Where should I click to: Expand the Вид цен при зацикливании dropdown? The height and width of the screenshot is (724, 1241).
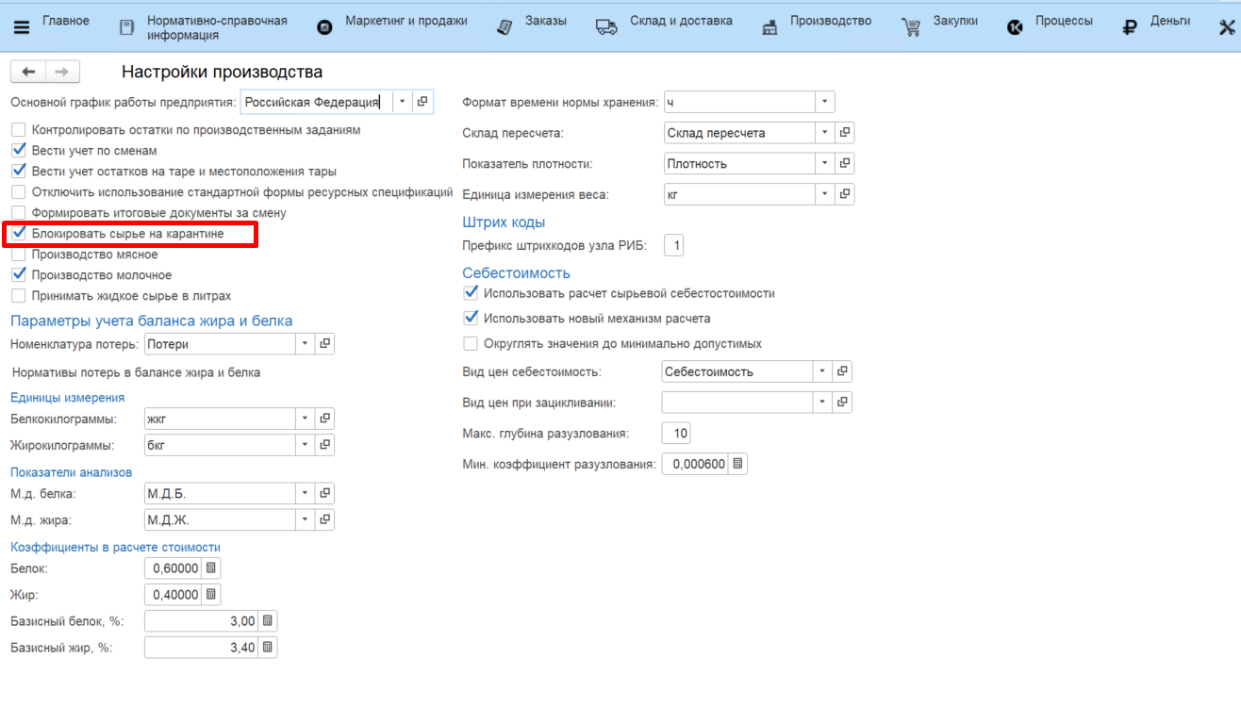click(823, 403)
